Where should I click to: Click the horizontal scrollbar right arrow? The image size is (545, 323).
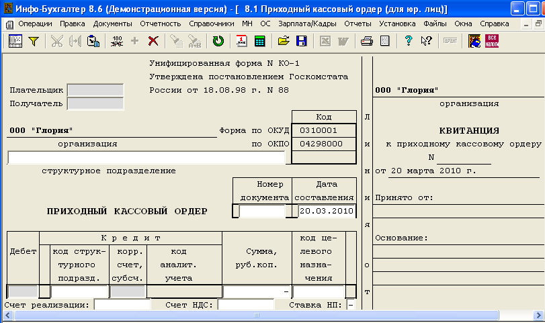539,316
